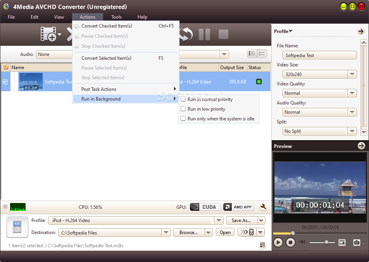Open the log list icon in status bar
Image resolution: width=369 pixels, height=262 pixels.
pos(262,245)
